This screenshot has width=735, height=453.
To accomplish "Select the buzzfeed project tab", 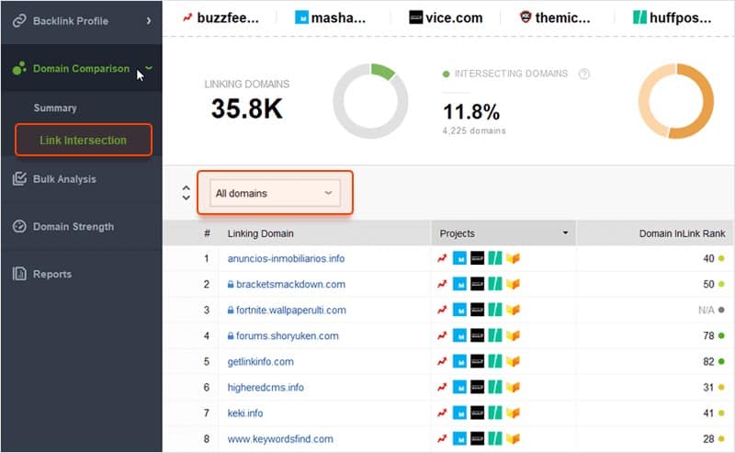I will pyautogui.click(x=220, y=17).
